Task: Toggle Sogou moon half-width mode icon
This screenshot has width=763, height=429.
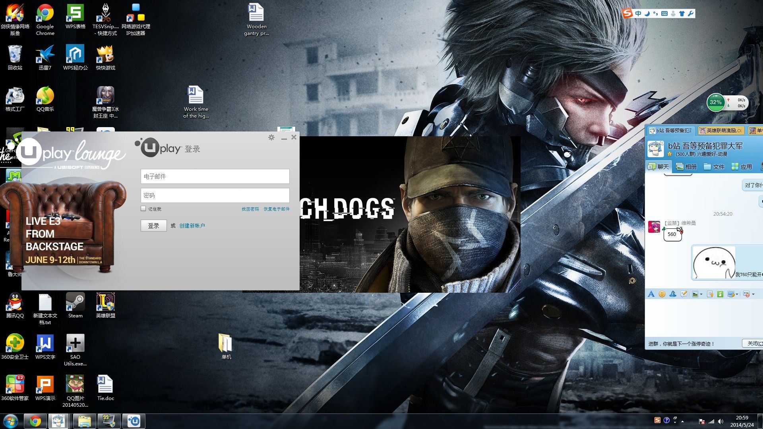Action: click(647, 14)
